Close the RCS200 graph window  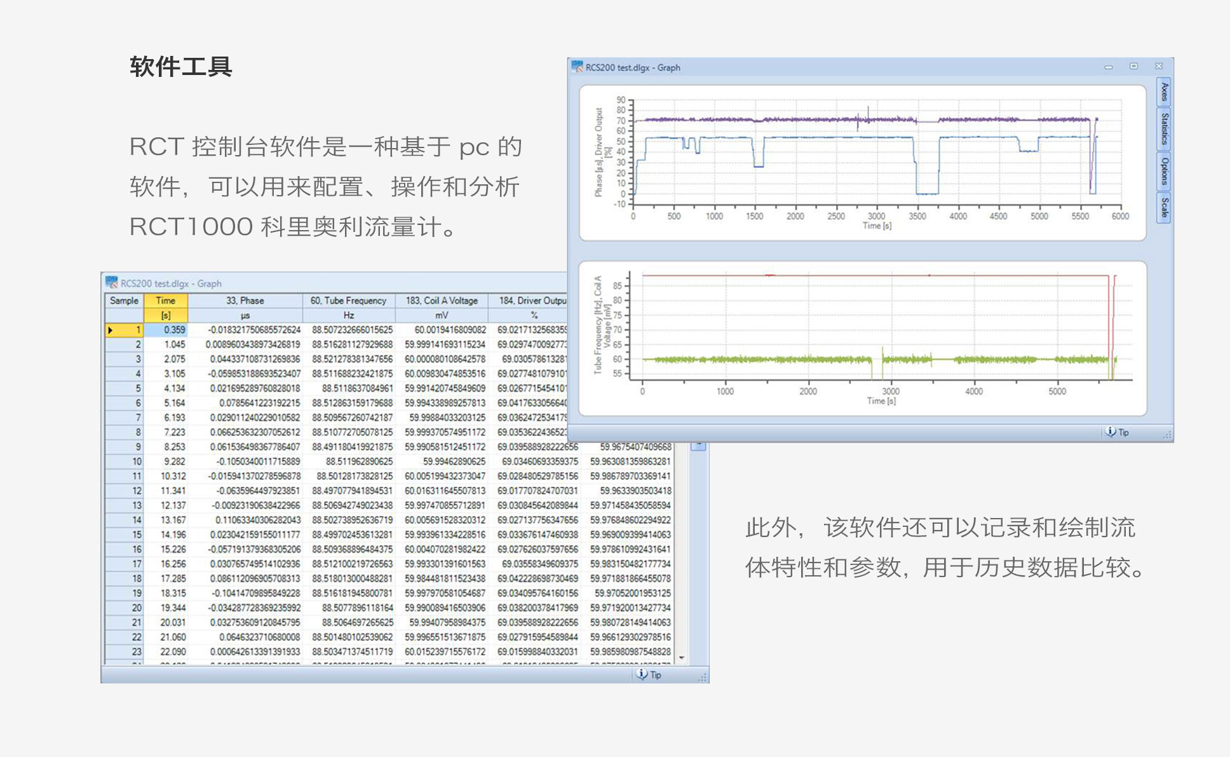1159,66
